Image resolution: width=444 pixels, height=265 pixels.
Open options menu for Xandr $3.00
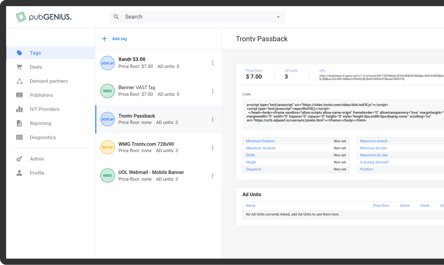(212, 63)
